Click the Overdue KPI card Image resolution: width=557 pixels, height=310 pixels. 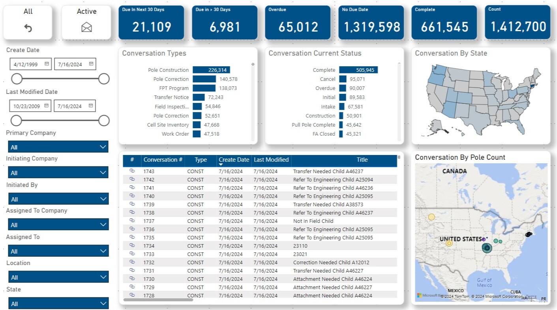pyautogui.click(x=297, y=22)
